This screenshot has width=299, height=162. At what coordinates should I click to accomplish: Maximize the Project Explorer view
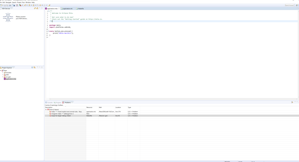click(x=42, y=67)
